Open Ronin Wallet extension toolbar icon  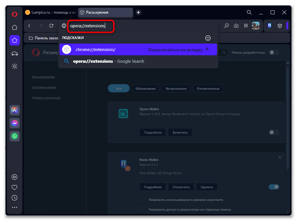[269, 26]
